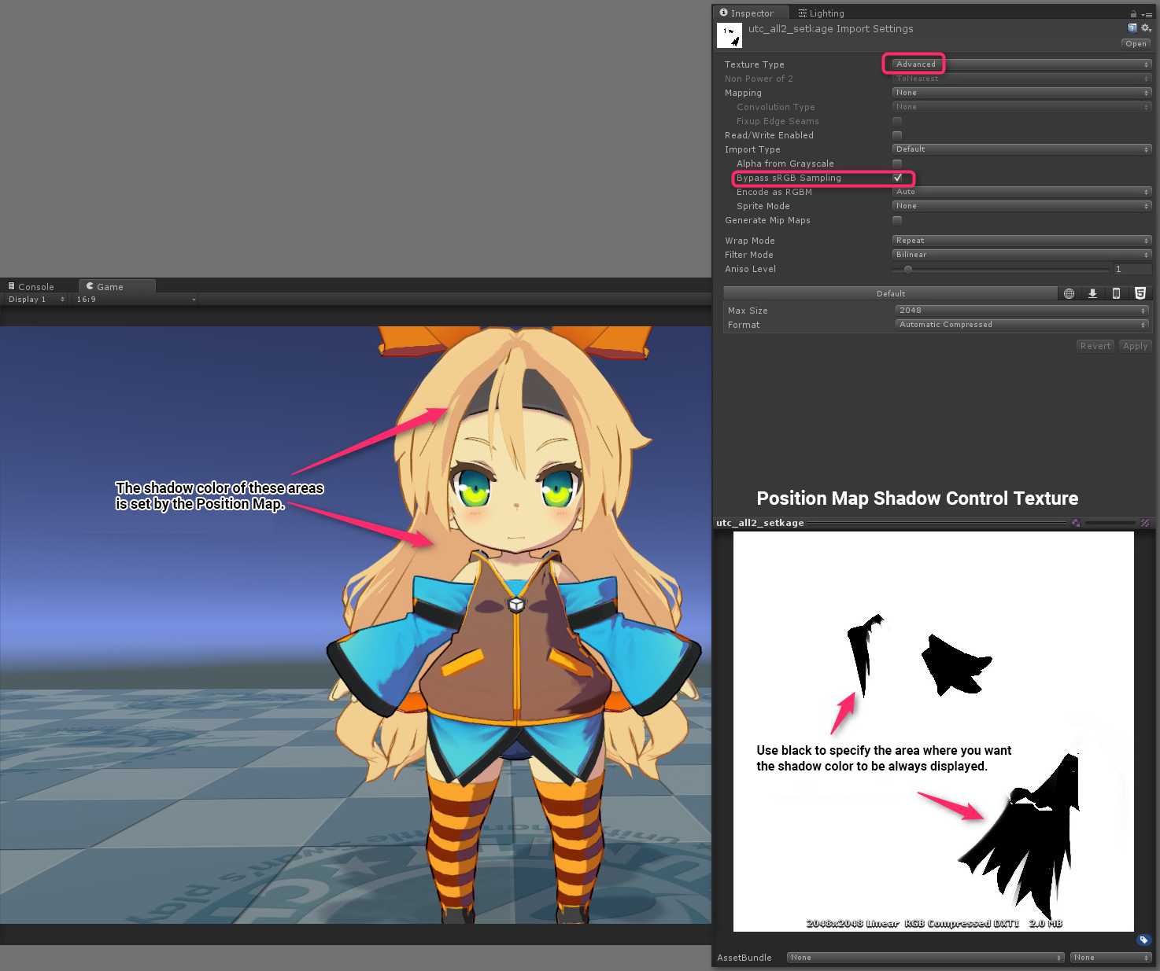Viewport: 1160px width, 971px height.
Task: Open the Max Size dropdown
Action: click(x=1021, y=311)
